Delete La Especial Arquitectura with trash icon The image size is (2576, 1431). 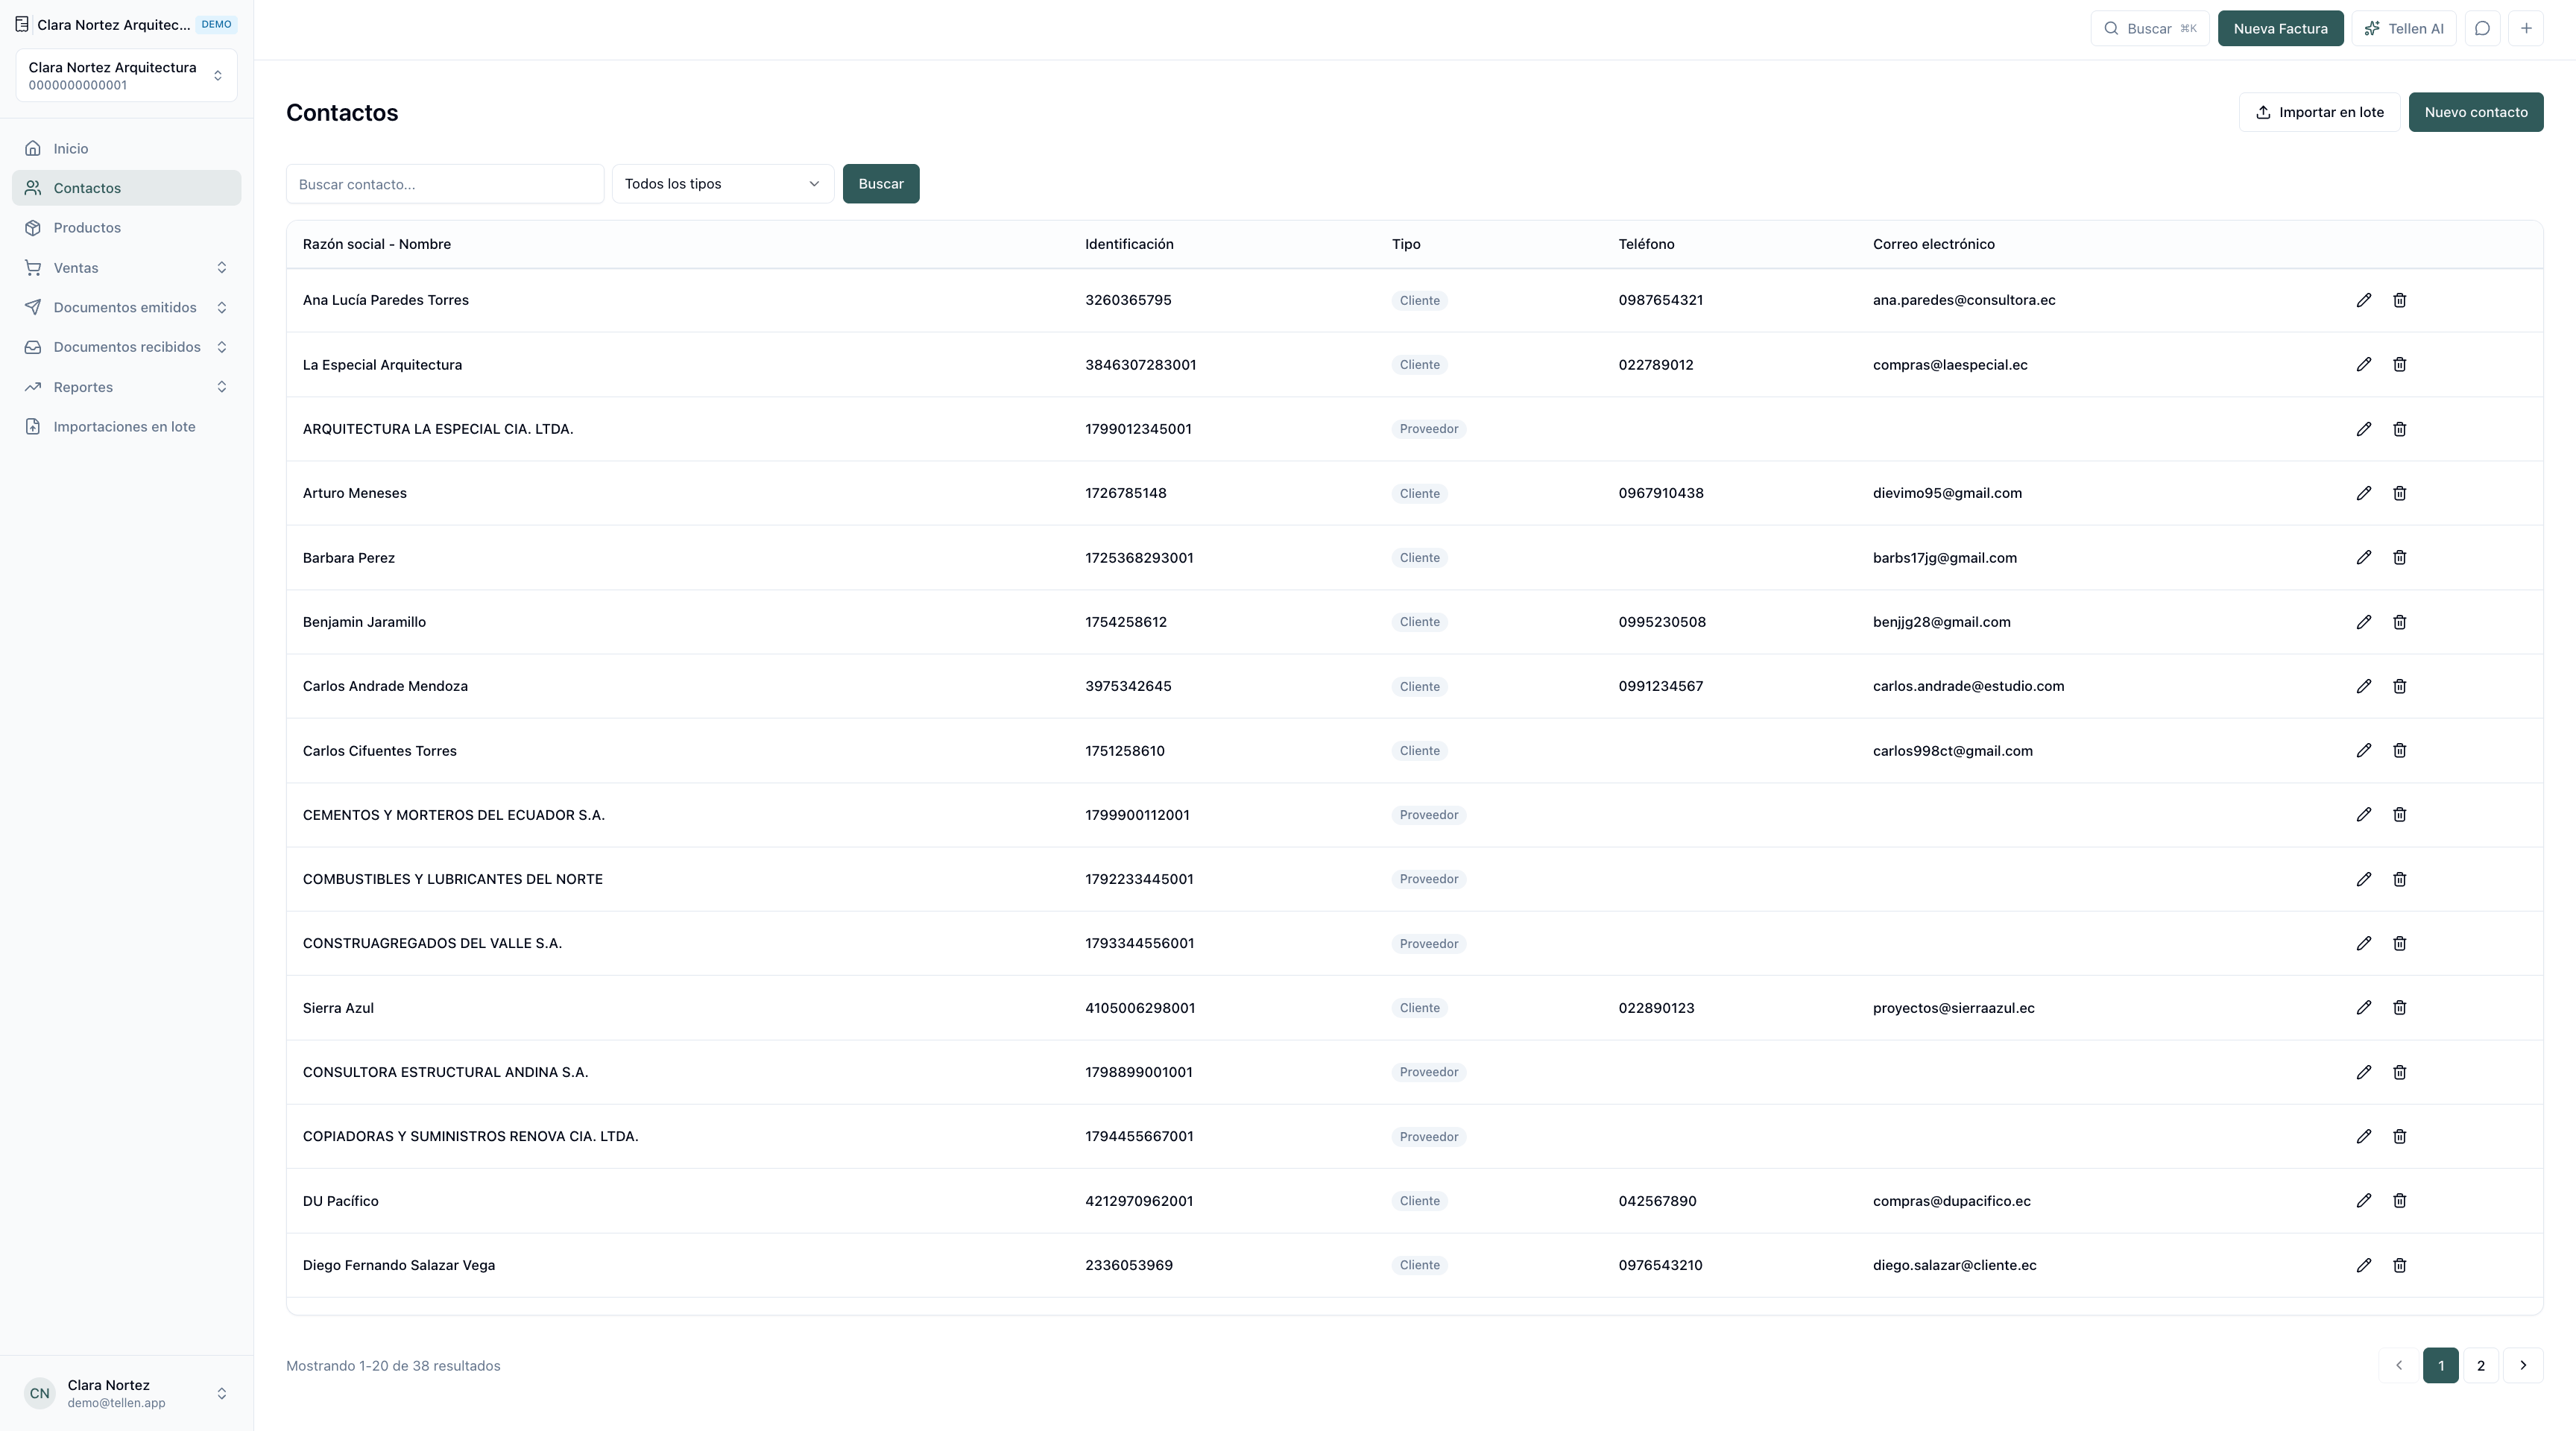(2399, 364)
